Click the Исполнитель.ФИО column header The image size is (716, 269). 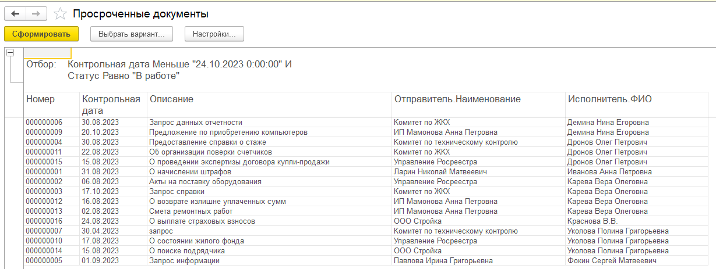(609, 99)
